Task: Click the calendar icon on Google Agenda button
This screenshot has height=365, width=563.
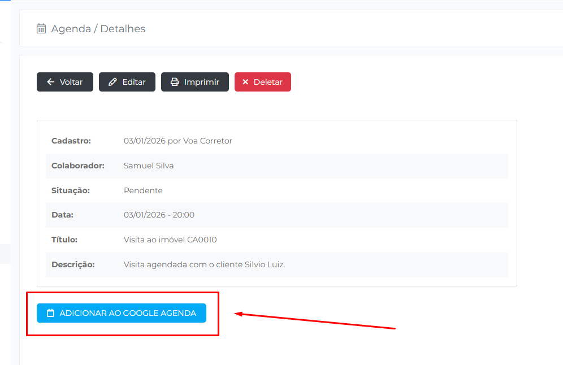Action: 50,313
